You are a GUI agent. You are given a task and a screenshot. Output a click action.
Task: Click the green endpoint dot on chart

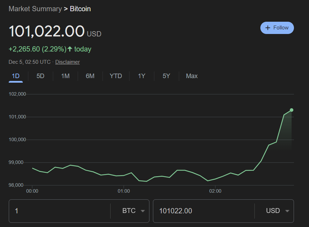[x=292, y=110]
